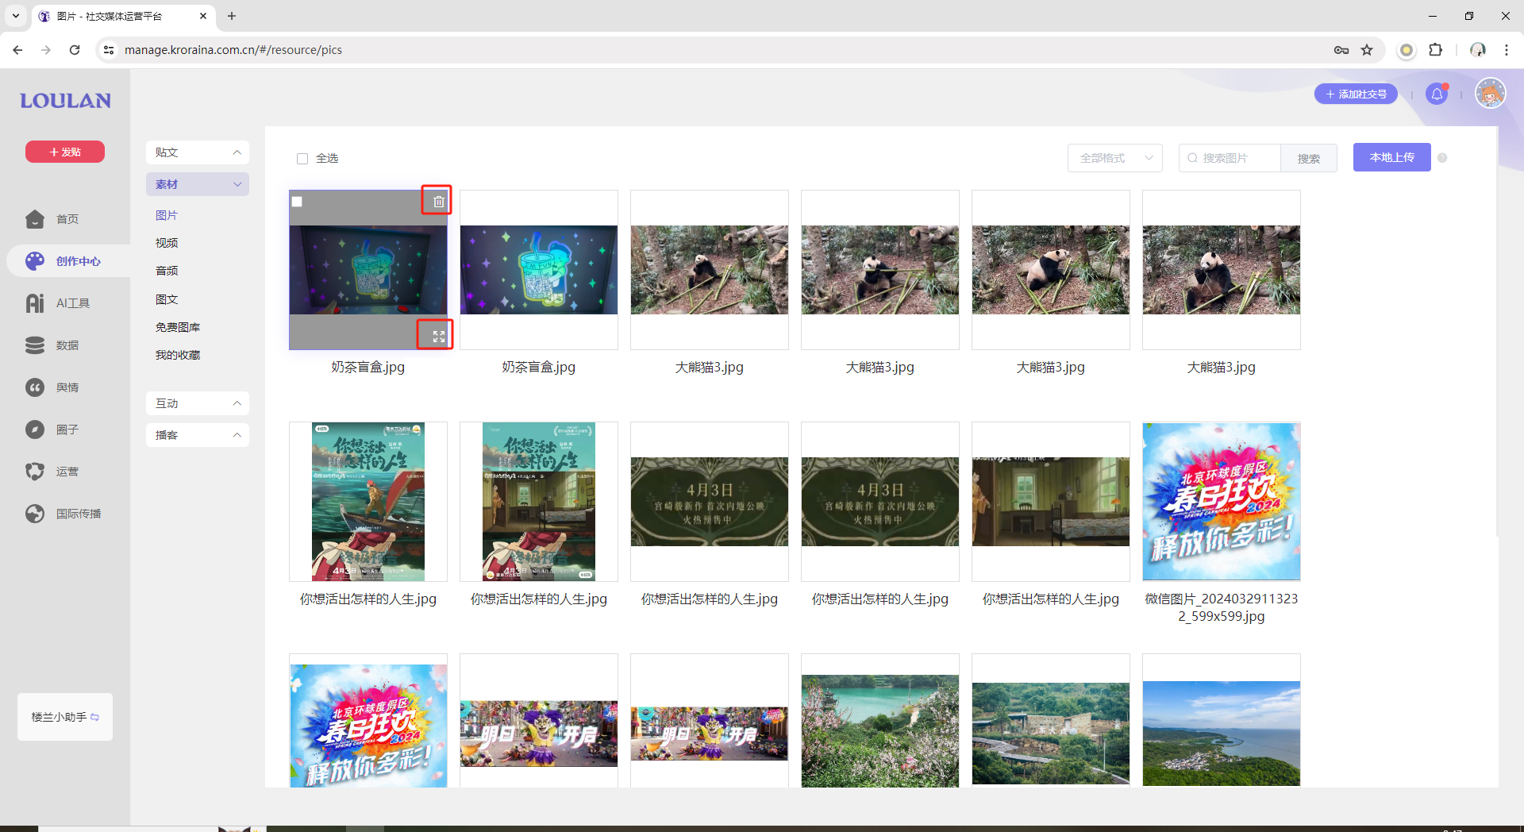Screen dimensions: 1524x832
Task: Select 视频 in the 素材 menu
Action: click(167, 243)
